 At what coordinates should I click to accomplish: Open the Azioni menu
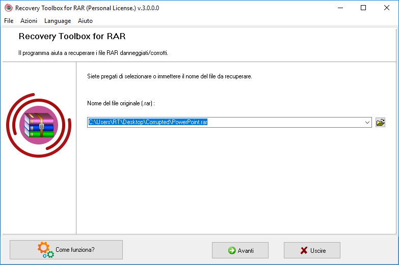(29, 21)
